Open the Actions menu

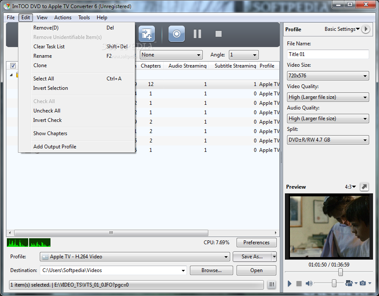tap(63, 18)
